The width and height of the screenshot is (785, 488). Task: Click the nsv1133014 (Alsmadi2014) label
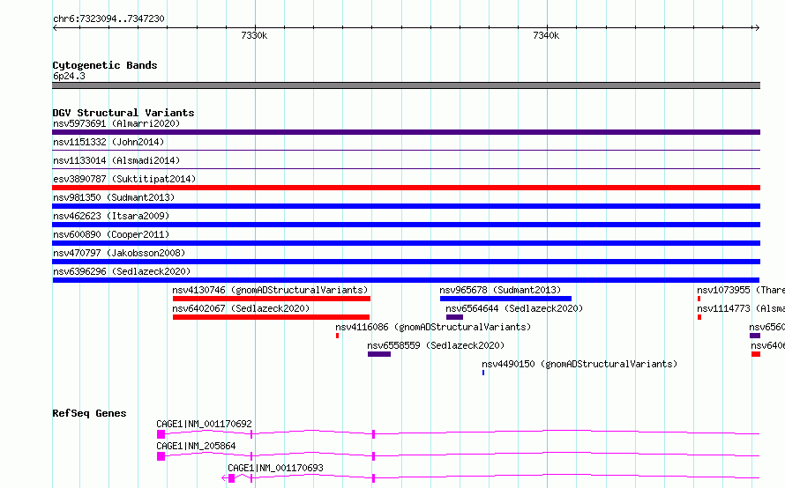(116, 160)
